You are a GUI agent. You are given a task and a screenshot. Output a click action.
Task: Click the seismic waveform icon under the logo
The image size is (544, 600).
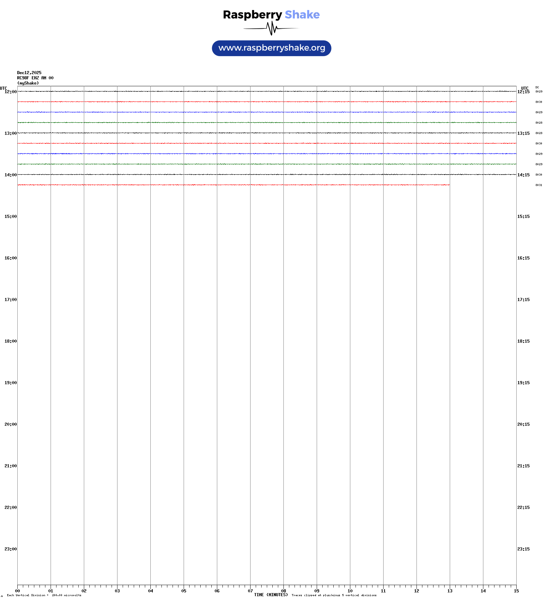(x=271, y=28)
